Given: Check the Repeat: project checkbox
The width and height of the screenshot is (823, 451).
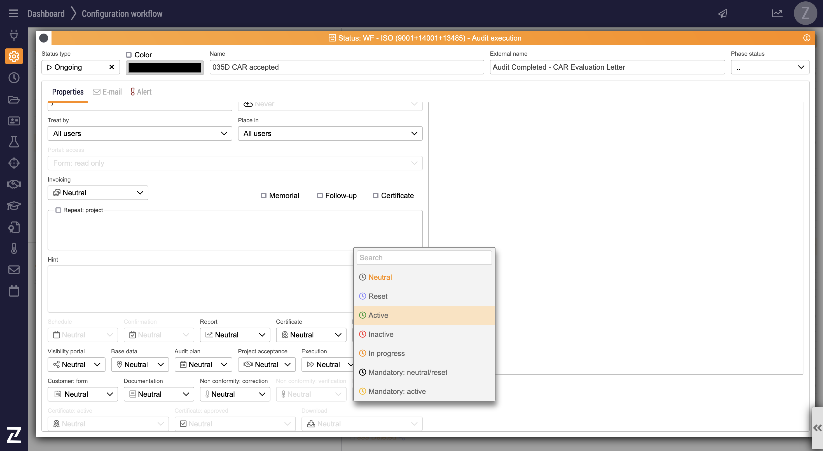Looking at the screenshot, I should tap(58, 210).
